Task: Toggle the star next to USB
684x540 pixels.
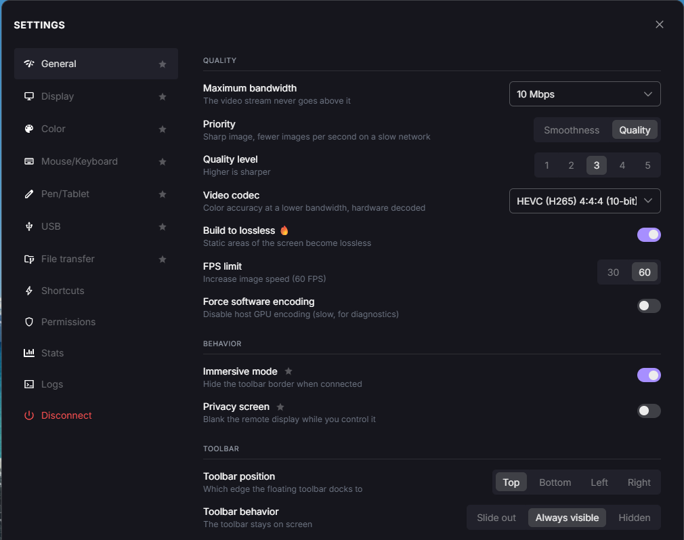Action: (163, 226)
